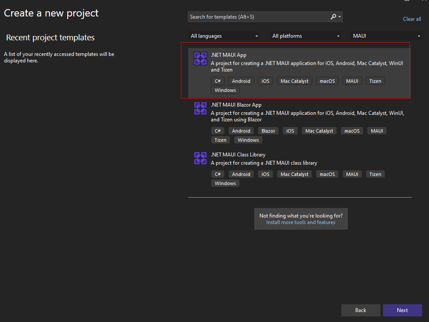
Task: Open the MAUI project type dropdown
Action: (386, 36)
